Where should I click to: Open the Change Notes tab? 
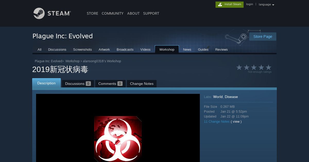142,84
